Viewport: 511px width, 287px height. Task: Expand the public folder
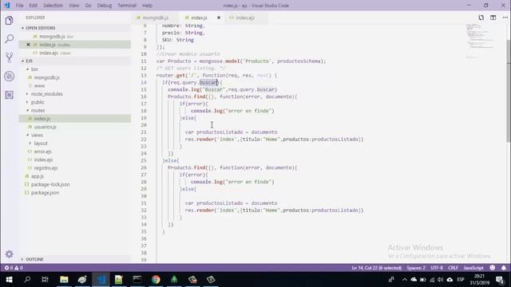(38, 102)
